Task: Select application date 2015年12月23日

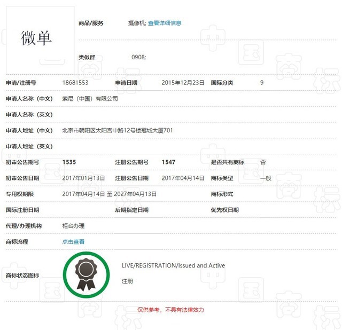Action: tap(183, 83)
